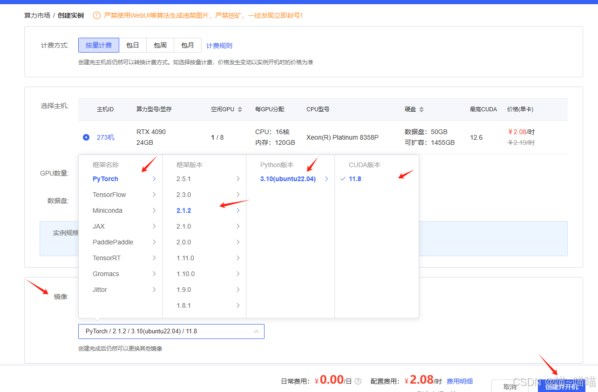Select Miniconda framework
The height and width of the screenshot is (392, 598).
[108, 210]
